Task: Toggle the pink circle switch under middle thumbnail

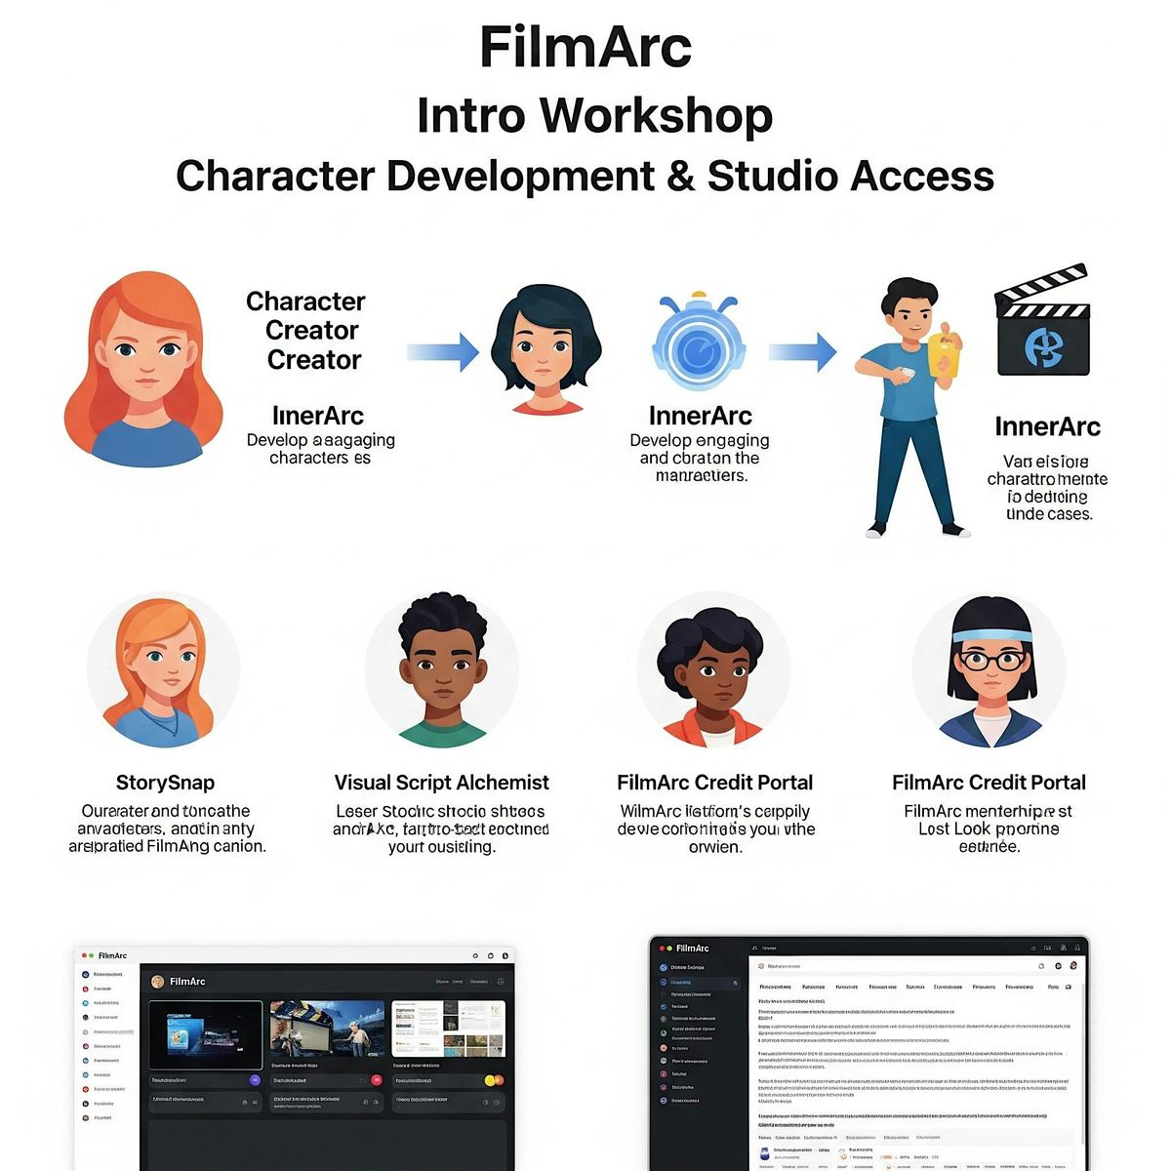Action: pyautogui.click(x=377, y=1080)
